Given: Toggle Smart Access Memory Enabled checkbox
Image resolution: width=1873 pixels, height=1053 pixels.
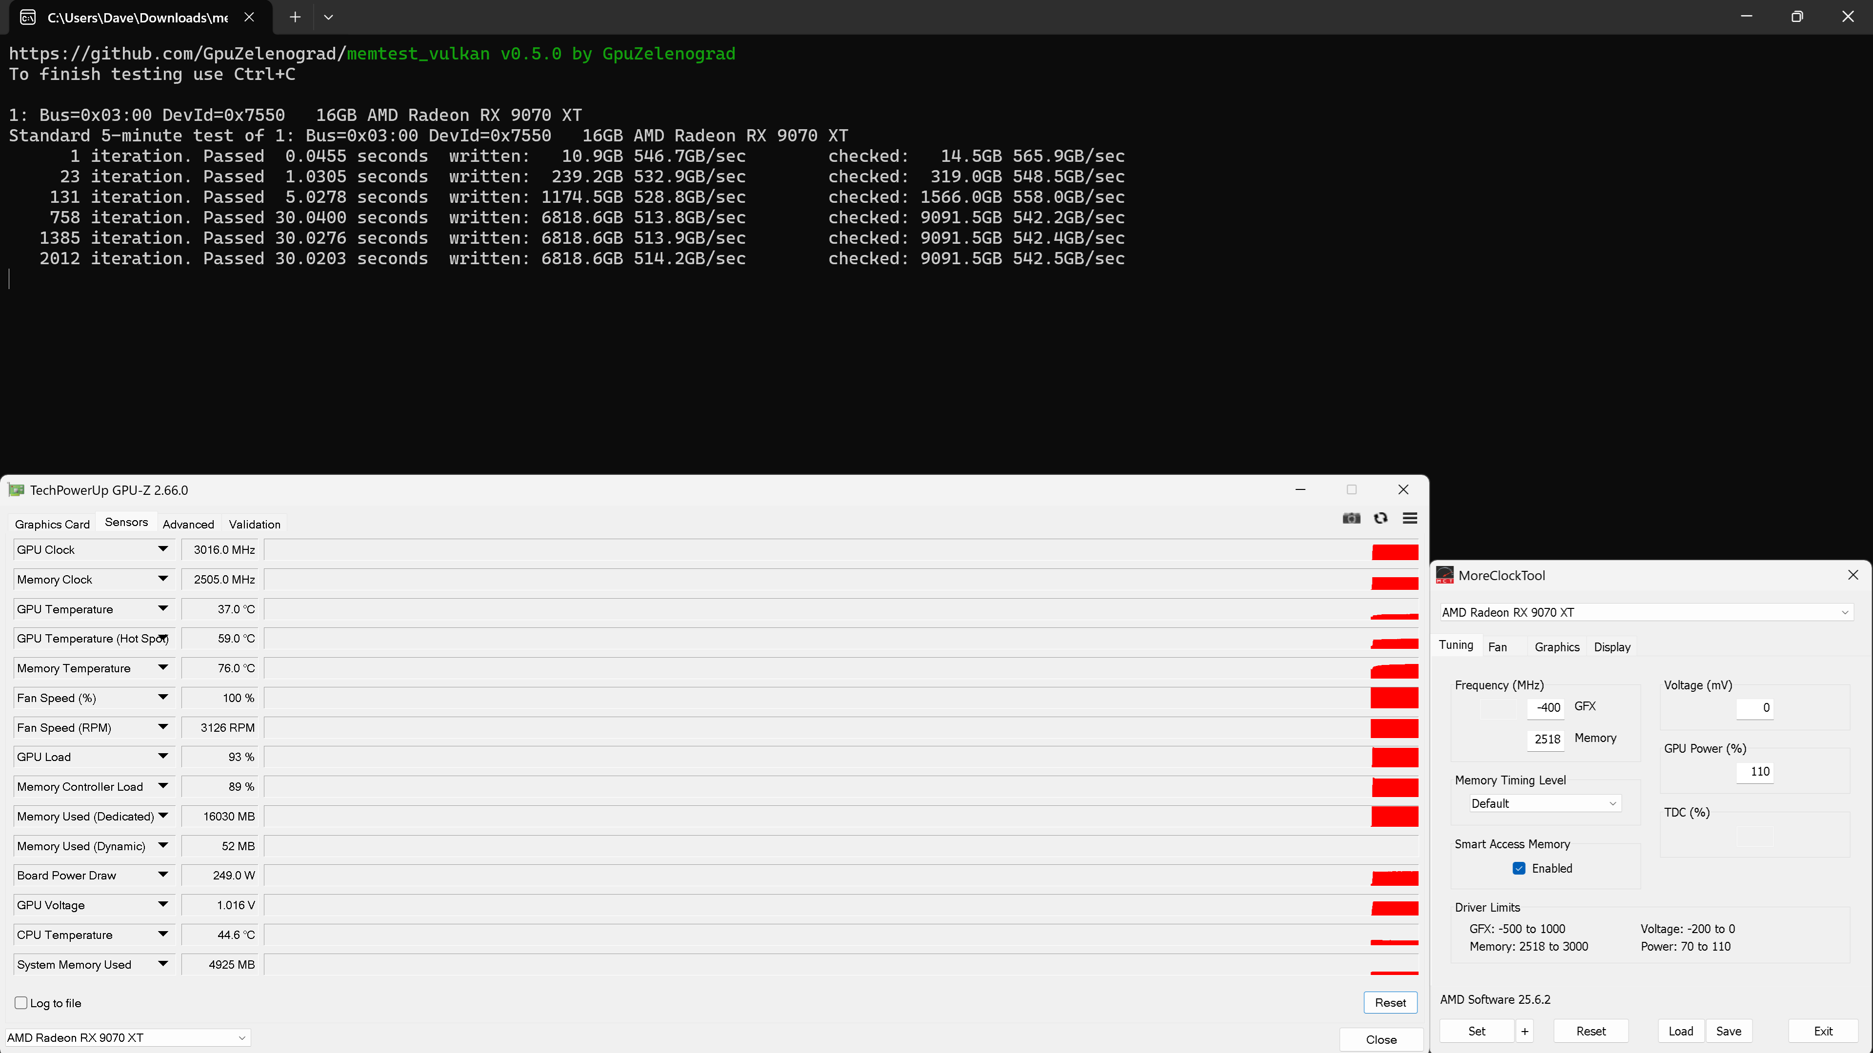Looking at the screenshot, I should point(1518,868).
